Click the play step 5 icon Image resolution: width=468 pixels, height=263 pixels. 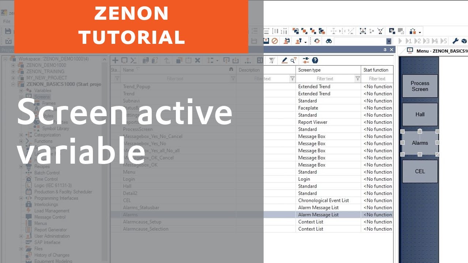tap(444, 41)
